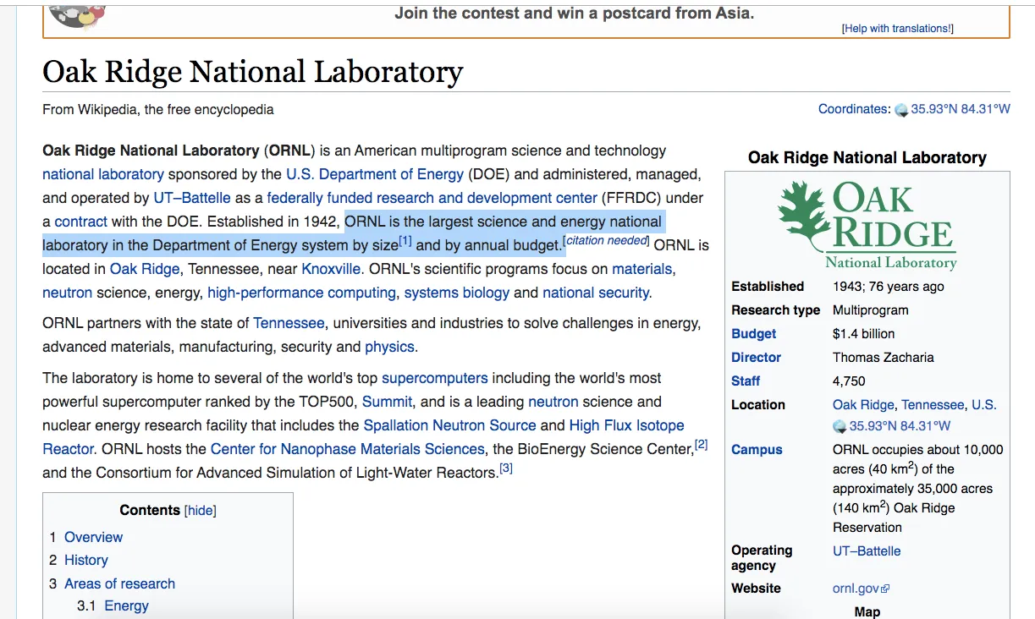Image resolution: width=1035 pixels, height=619 pixels.
Task: Visit the ornl.gov website link
Action: 856,589
